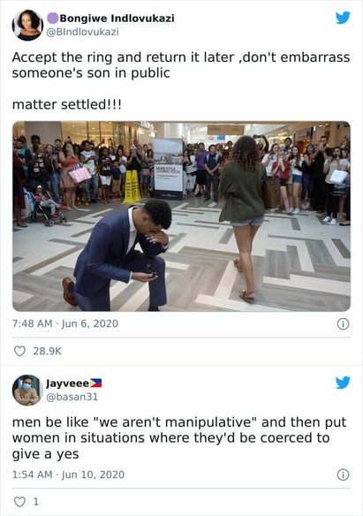Image resolution: width=363 pixels, height=516 pixels.
Task: Open the Jayveee display name link
Action: point(68,383)
